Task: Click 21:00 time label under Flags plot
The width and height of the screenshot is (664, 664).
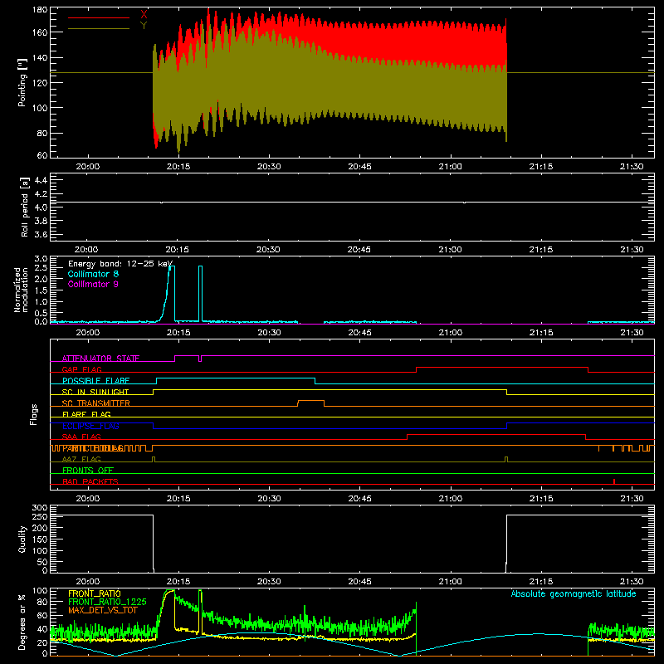Action: pyautogui.click(x=450, y=499)
